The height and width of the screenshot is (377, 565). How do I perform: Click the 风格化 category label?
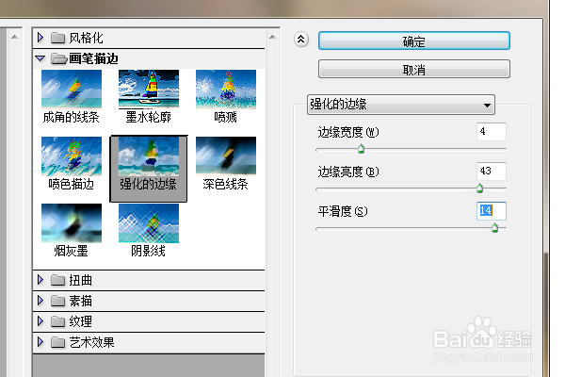(86, 38)
